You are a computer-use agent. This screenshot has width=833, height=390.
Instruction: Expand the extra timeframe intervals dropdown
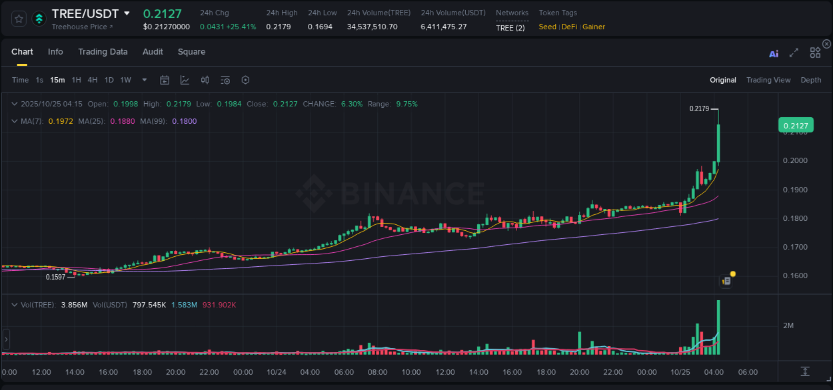pyautogui.click(x=143, y=80)
